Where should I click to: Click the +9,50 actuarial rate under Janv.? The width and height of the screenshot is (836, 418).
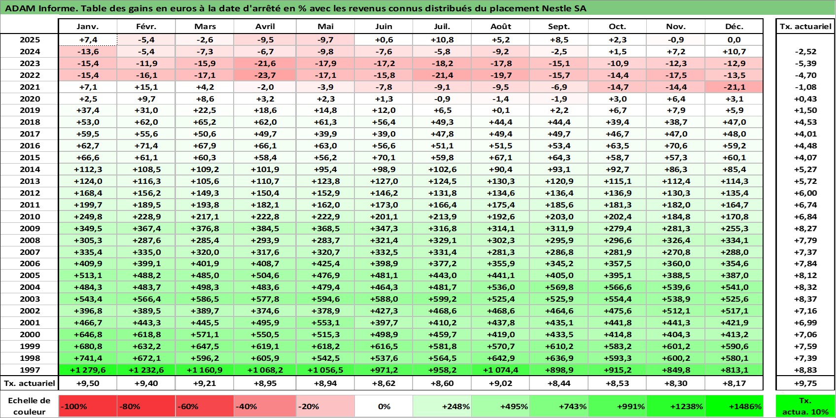pos(88,383)
